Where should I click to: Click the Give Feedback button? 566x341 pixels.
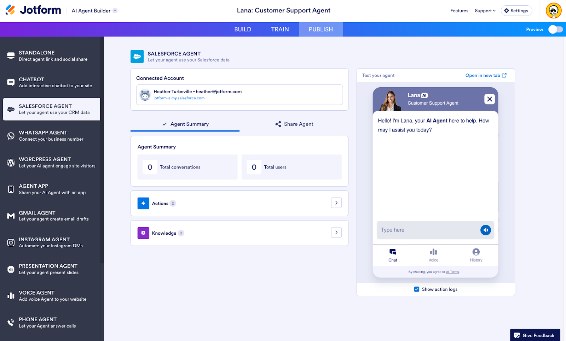click(x=535, y=335)
